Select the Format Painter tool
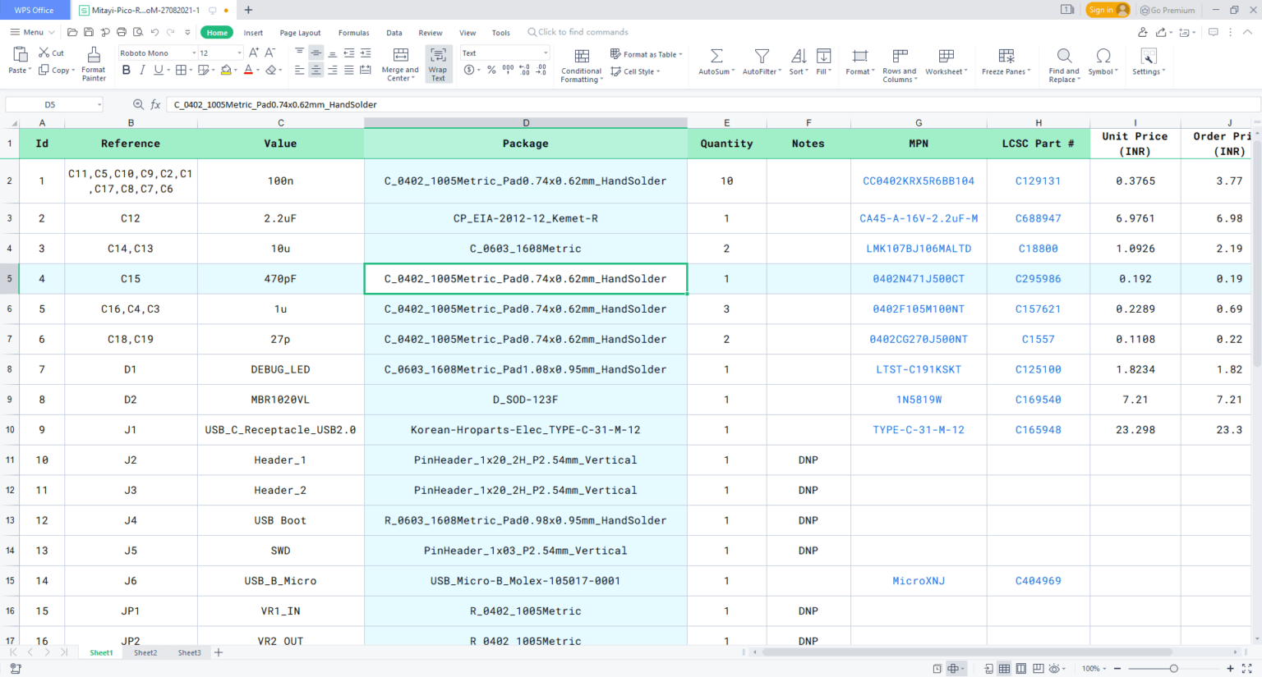Image resolution: width=1262 pixels, height=677 pixels. point(94,63)
